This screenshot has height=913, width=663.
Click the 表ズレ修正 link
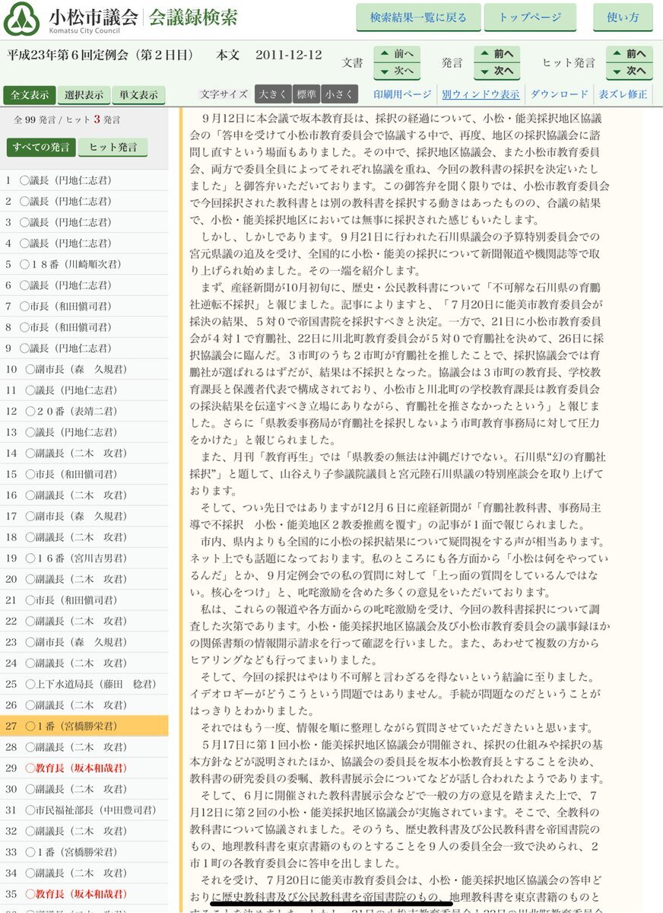[623, 94]
